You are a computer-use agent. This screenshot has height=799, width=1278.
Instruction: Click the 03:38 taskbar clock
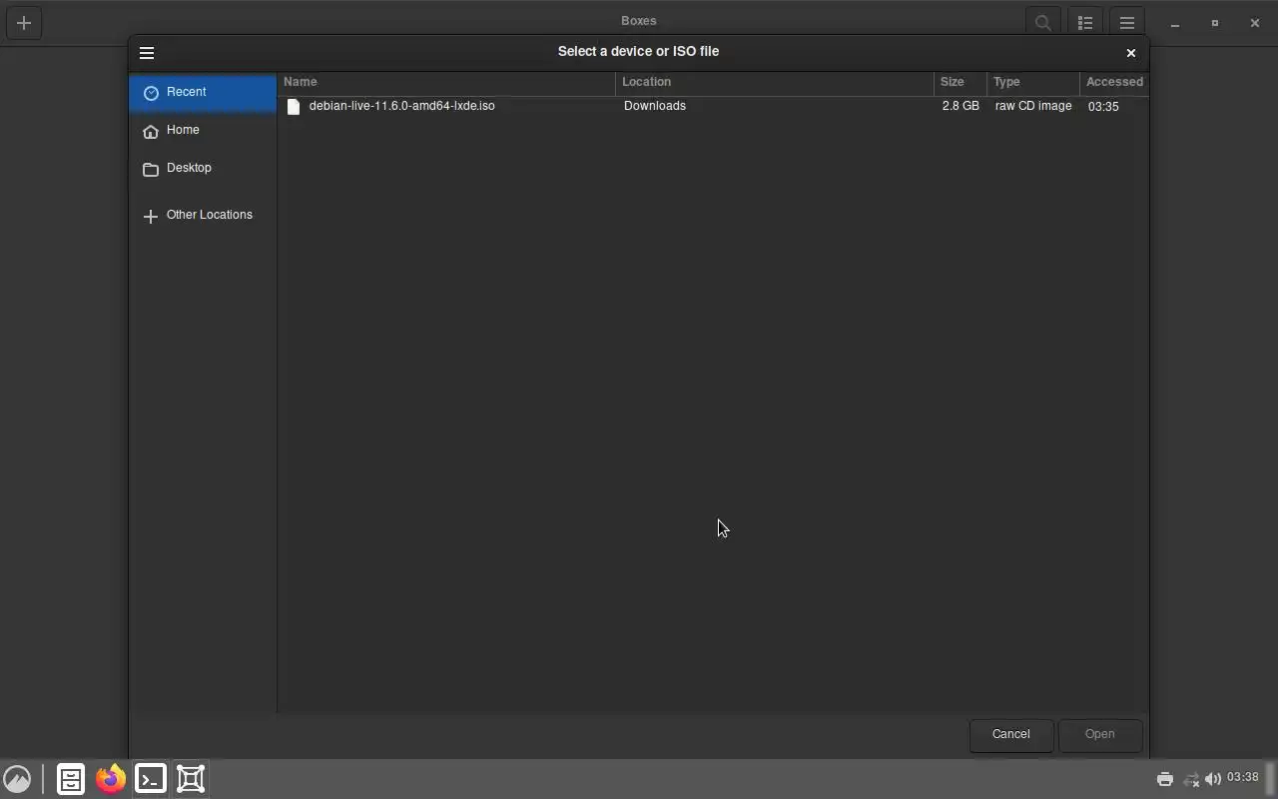pyautogui.click(x=1243, y=778)
